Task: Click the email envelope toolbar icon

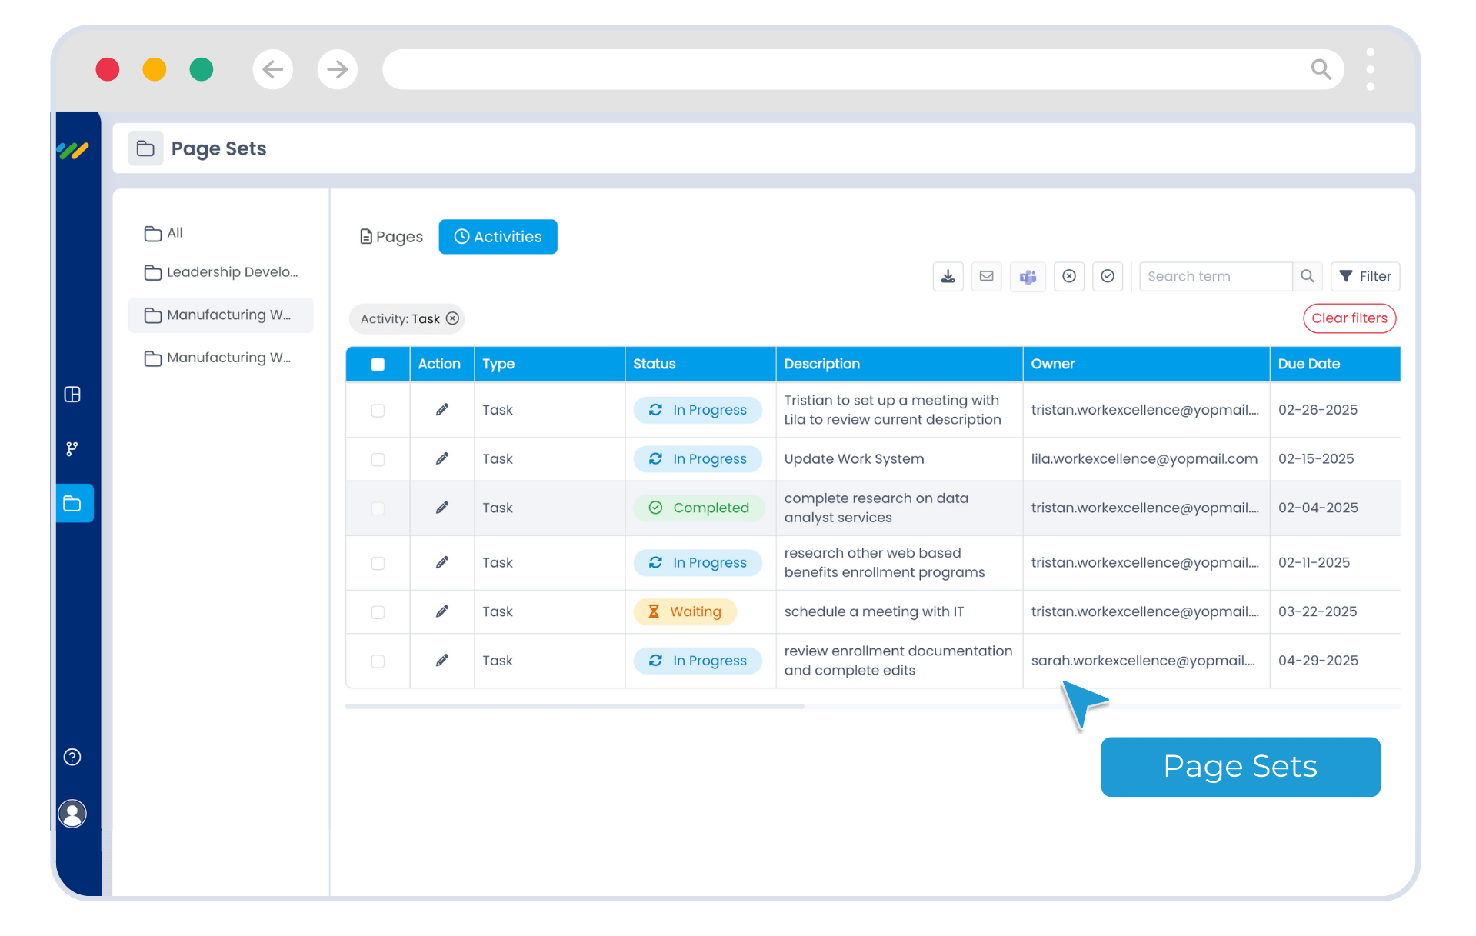Action: click(986, 276)
